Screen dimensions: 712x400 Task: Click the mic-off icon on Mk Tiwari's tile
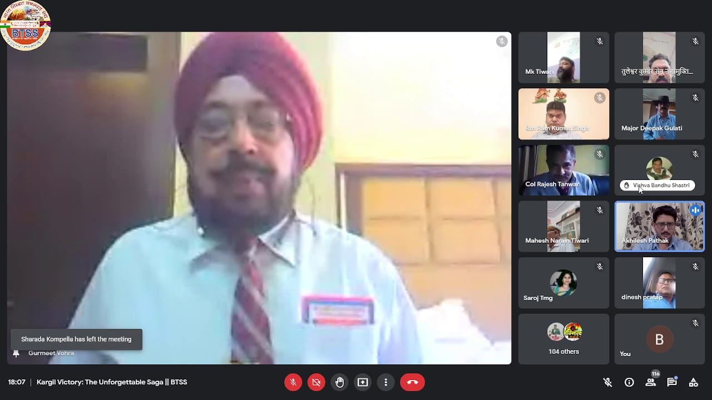600,41
